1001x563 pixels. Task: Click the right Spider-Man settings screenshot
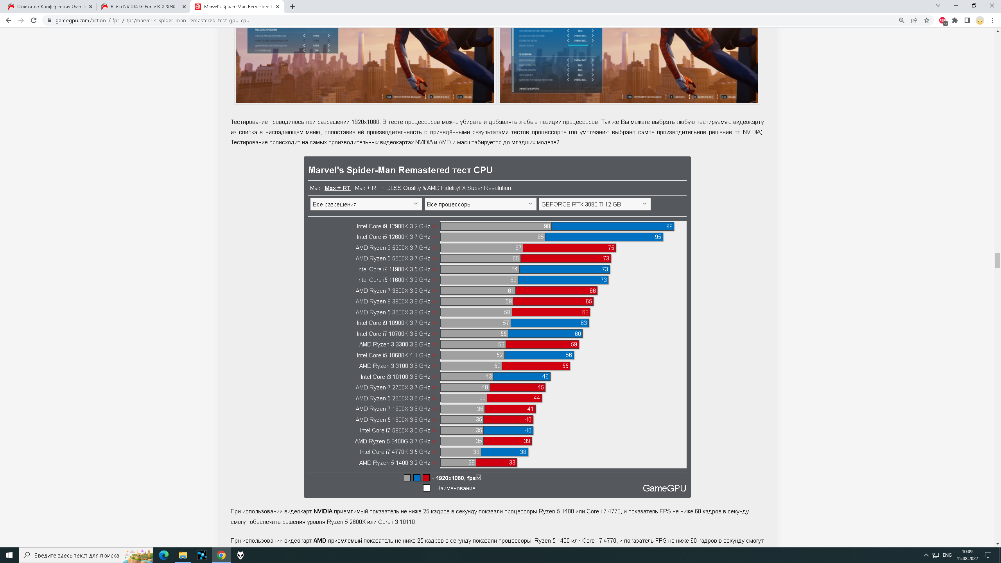tap(629, 65)
